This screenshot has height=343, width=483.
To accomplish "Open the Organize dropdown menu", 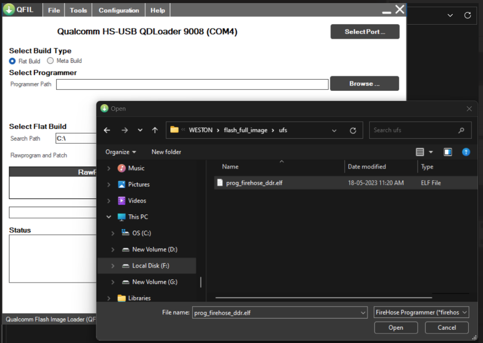I will point(121,152).
